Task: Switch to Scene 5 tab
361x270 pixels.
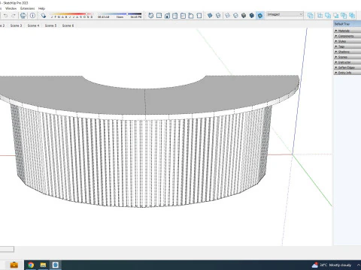Action: (x=50, y=25)
